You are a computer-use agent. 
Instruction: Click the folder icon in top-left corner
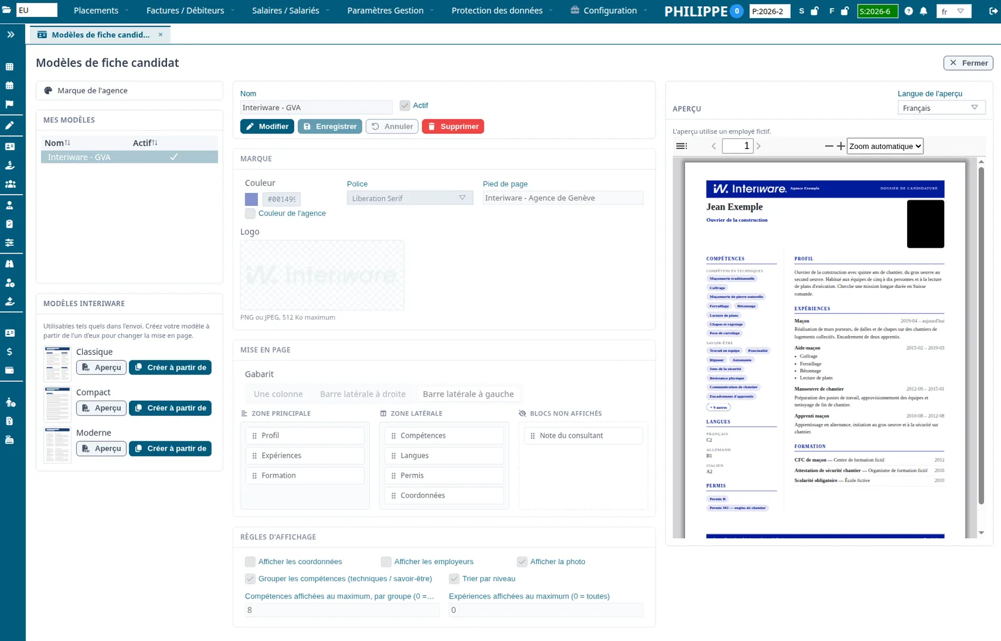click(x=6, y=10)
